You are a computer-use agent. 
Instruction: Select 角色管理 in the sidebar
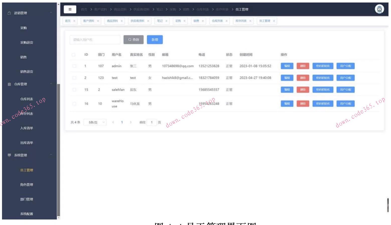point(27,185)
